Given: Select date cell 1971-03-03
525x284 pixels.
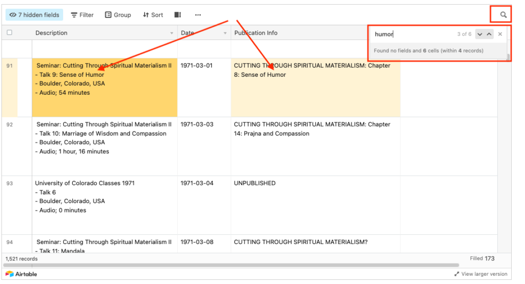Looking at the screenshot, I should pos(204,146).
